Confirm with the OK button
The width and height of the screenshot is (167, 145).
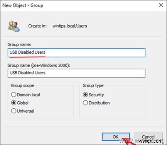tap(116, 137)
